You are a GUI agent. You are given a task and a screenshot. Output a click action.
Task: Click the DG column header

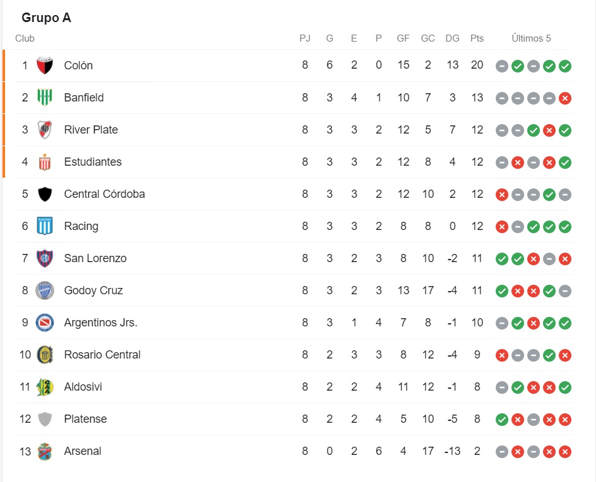pyautogui.click(x=452, y=38)
